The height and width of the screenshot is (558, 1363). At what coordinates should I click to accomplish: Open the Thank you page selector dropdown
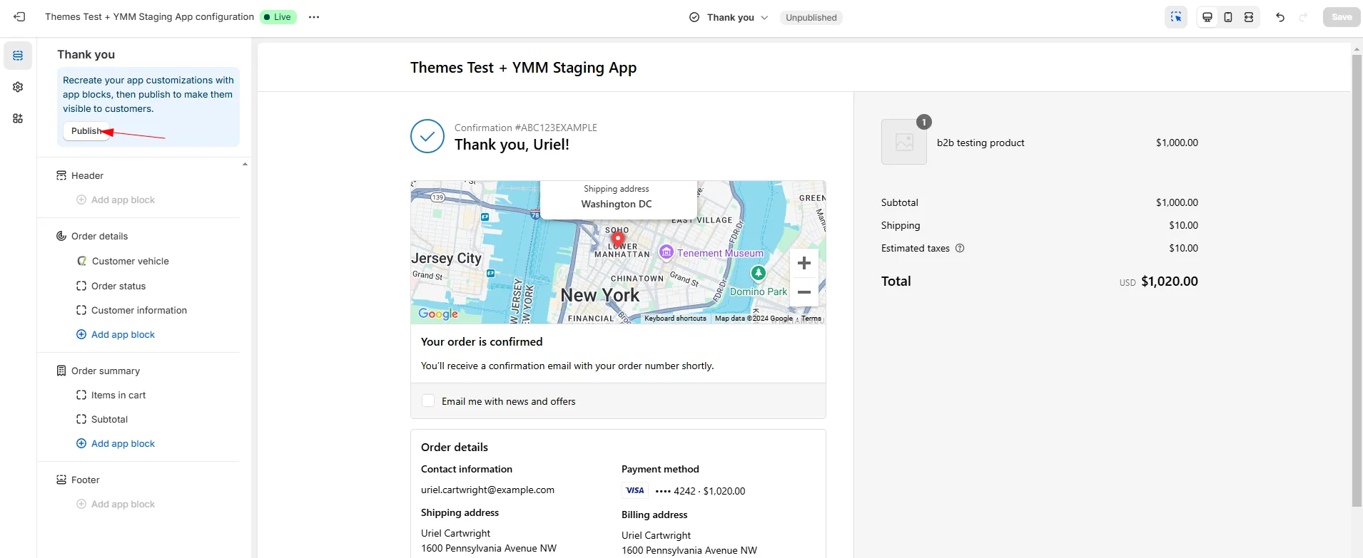click(729, 17)
